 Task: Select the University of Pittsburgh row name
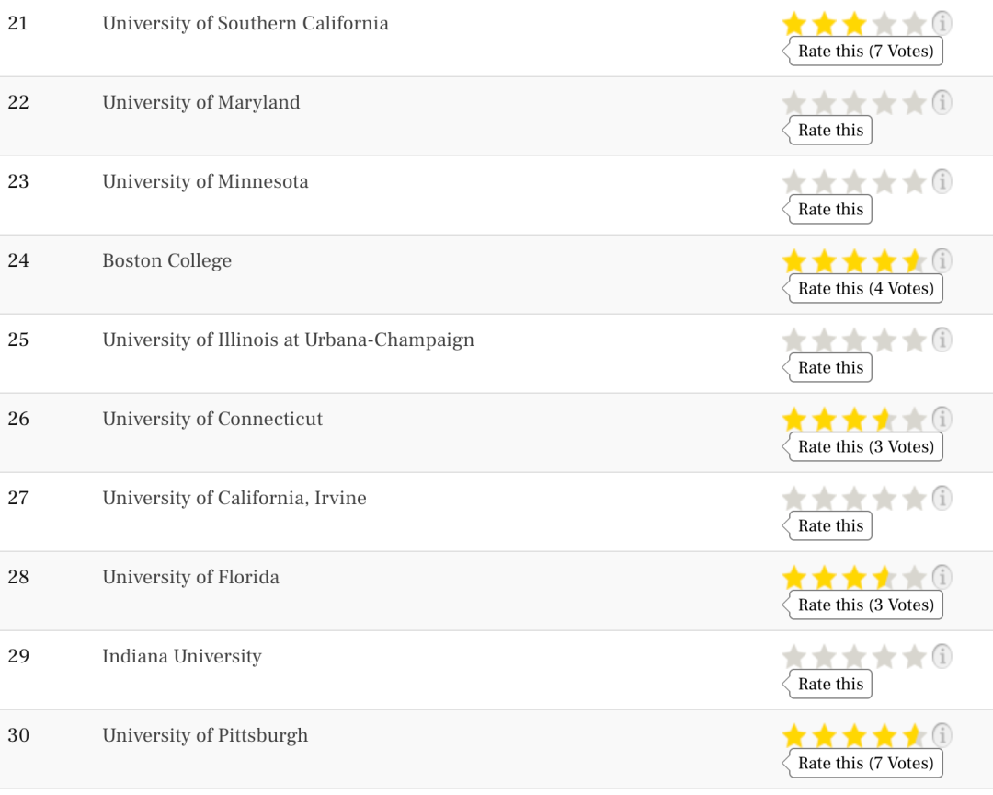[x=205, y=735]
